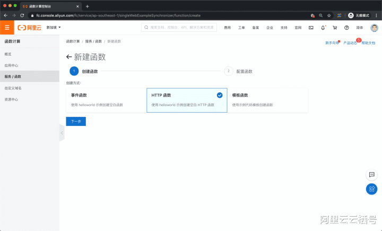Click the back arrow beside 新建函数

click(69, 57)
